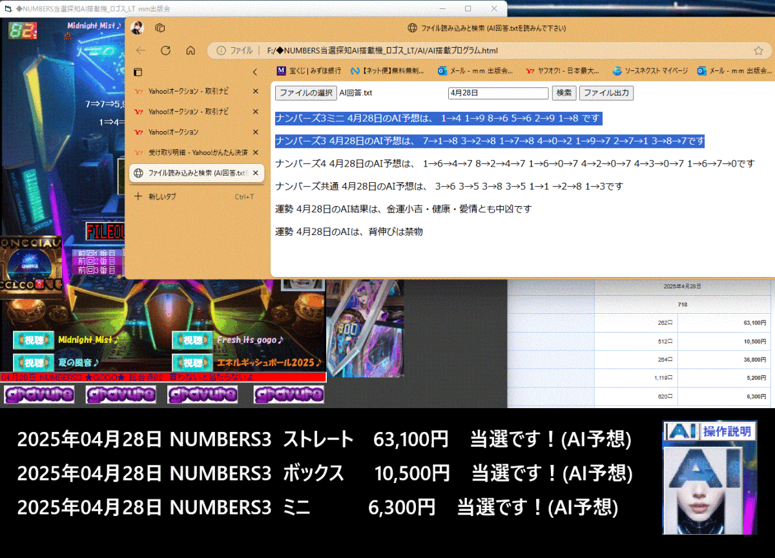Screen dimensions: 775x558
Task: Click the ファイル出力 button
Action: click(606, 93)
